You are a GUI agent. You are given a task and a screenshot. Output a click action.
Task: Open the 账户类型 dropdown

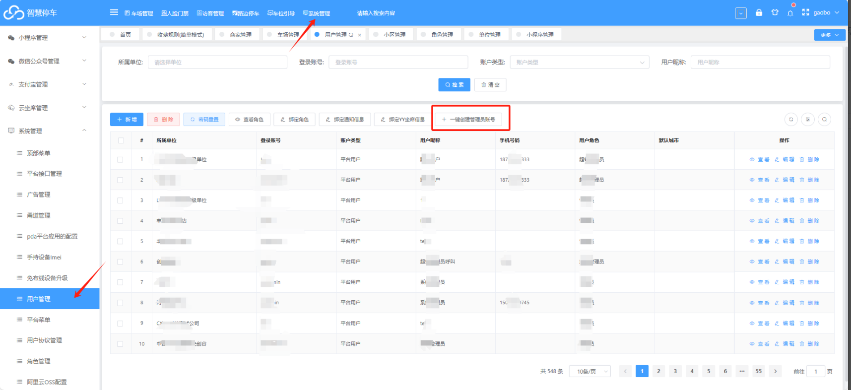[580, 63]
